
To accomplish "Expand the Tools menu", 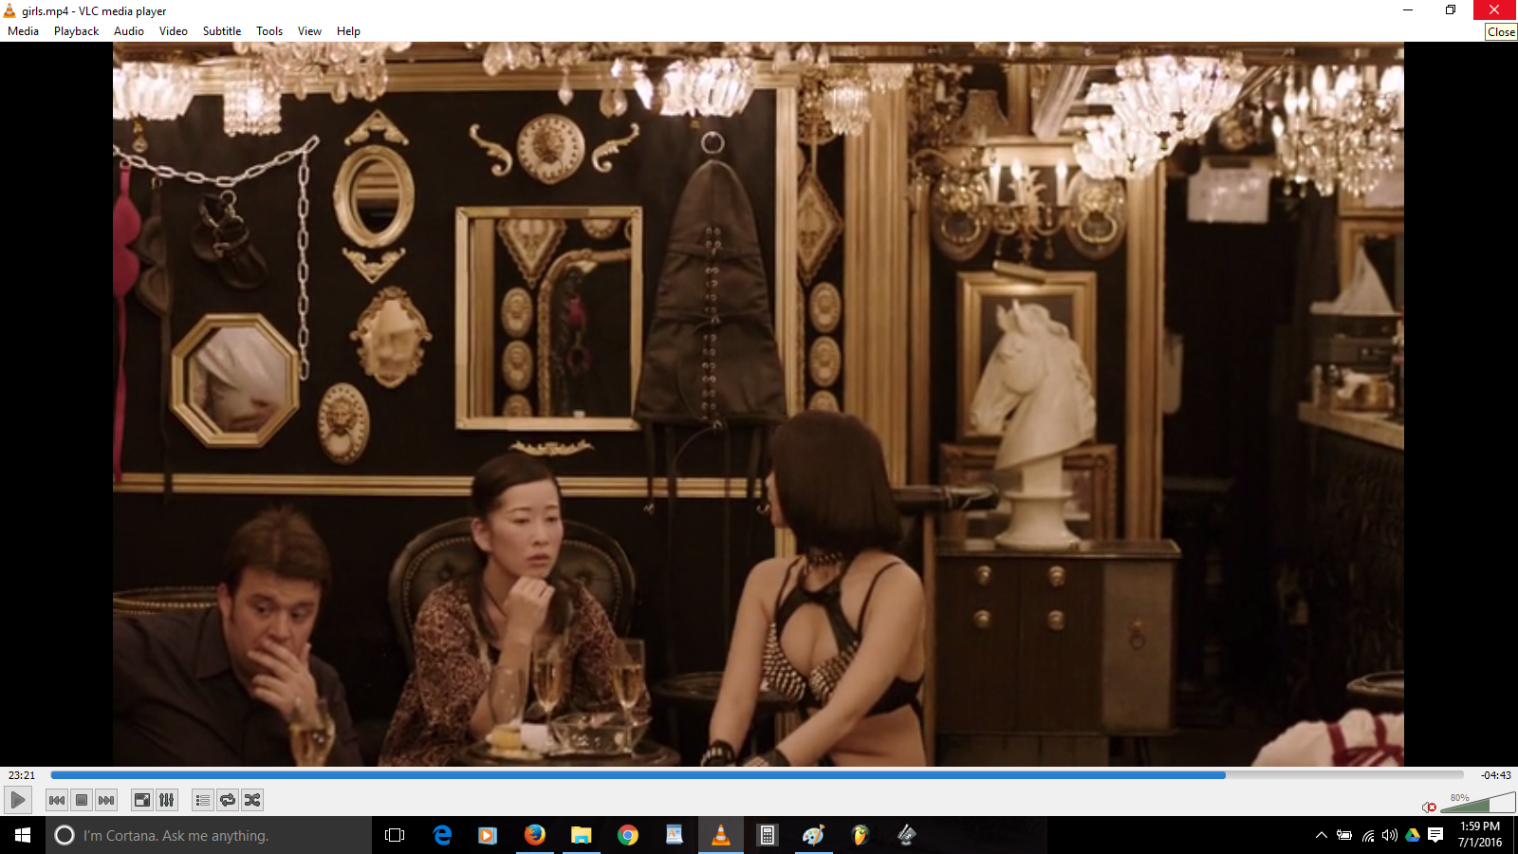I will point(269,31).
